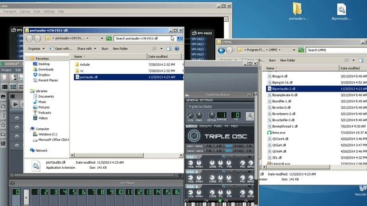This screenshot has width=367, height=206.
Task: Open the headphones projects sidebar tab in LMMS
Action: [3, 106]
